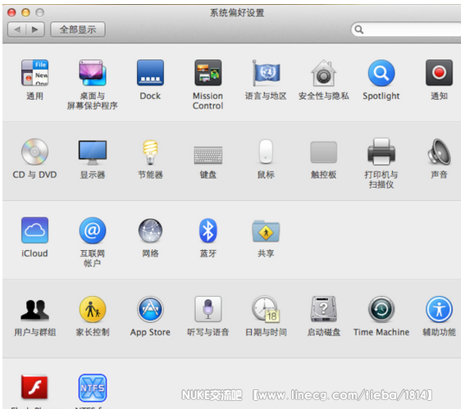Open CD 与 DVD preferences
Image resolution: width=461 pixels, height=409 pixels.
pos(34,152)
